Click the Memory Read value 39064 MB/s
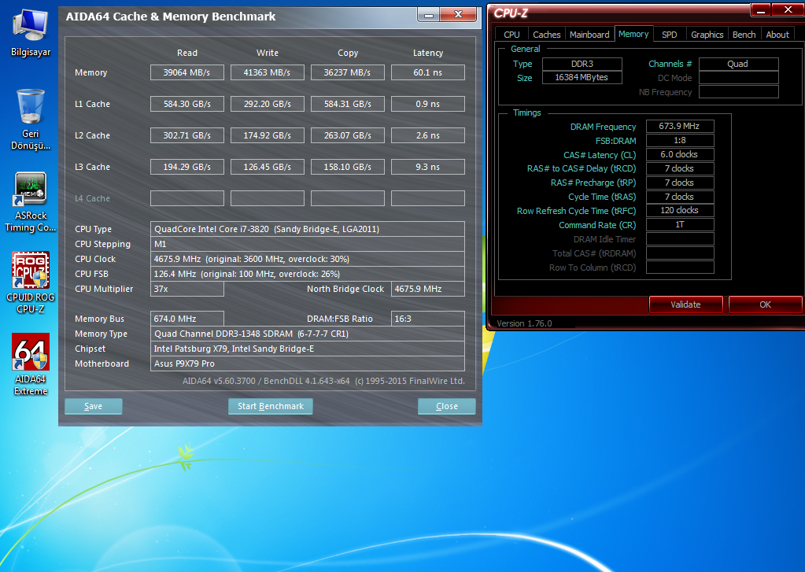This screenshot has height=572, width=805. [186, 72]
